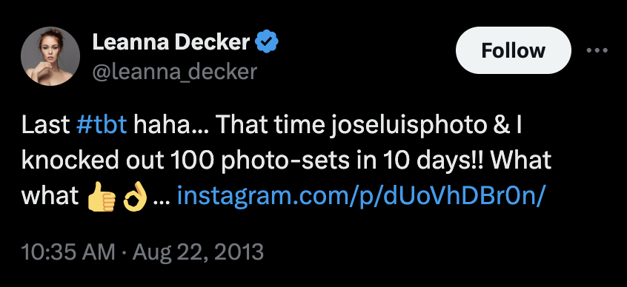The width and height of the screenshot is (627, 287).
Task: Click the blue verified badge
Action: tap(267, 43)
